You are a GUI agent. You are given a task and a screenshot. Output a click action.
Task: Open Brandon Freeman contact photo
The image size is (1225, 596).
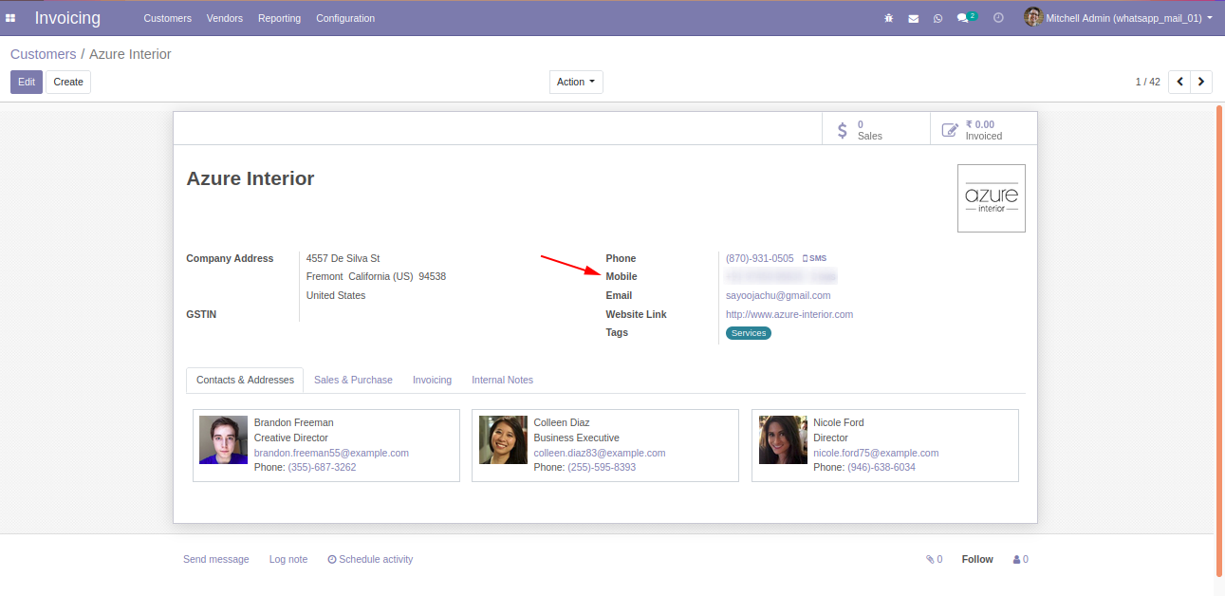click(223, 440)
